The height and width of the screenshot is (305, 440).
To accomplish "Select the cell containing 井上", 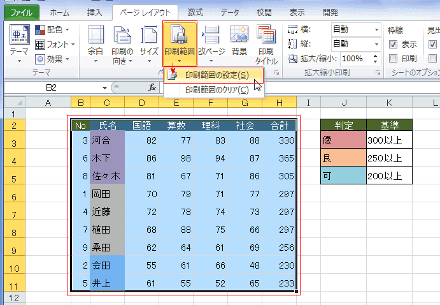I will tap(108, 283).
